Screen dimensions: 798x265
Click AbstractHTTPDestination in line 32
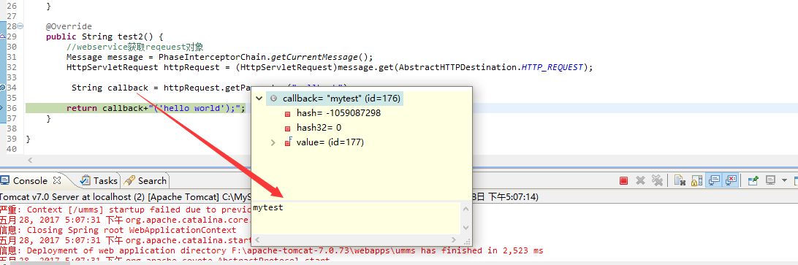pos(458,67)
